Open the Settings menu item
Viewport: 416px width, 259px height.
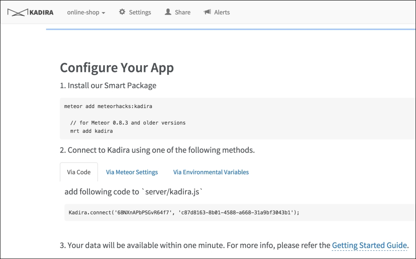click(135, 12)
